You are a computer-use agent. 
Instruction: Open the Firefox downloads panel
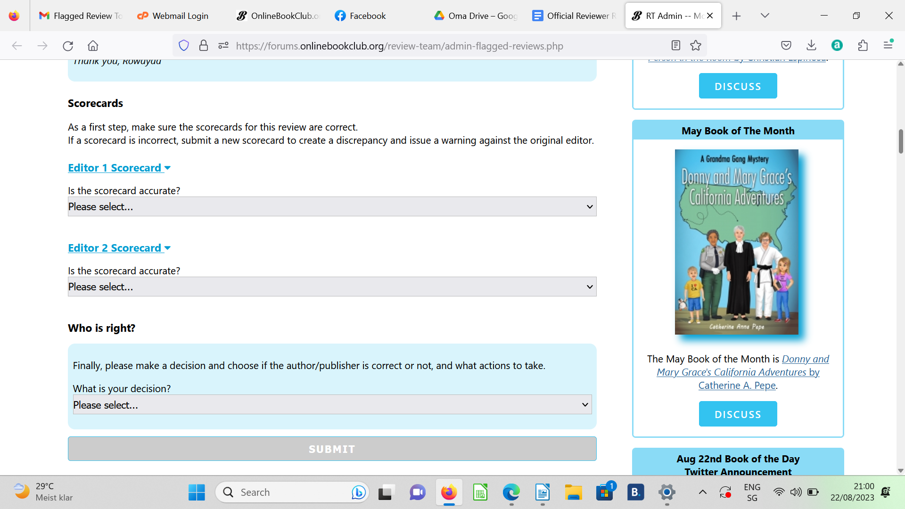(x=811, y=46)
